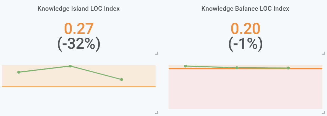Click orange threshold line in Knowledge Balance chart
The image size is (327, 116).
pos(245,68)
